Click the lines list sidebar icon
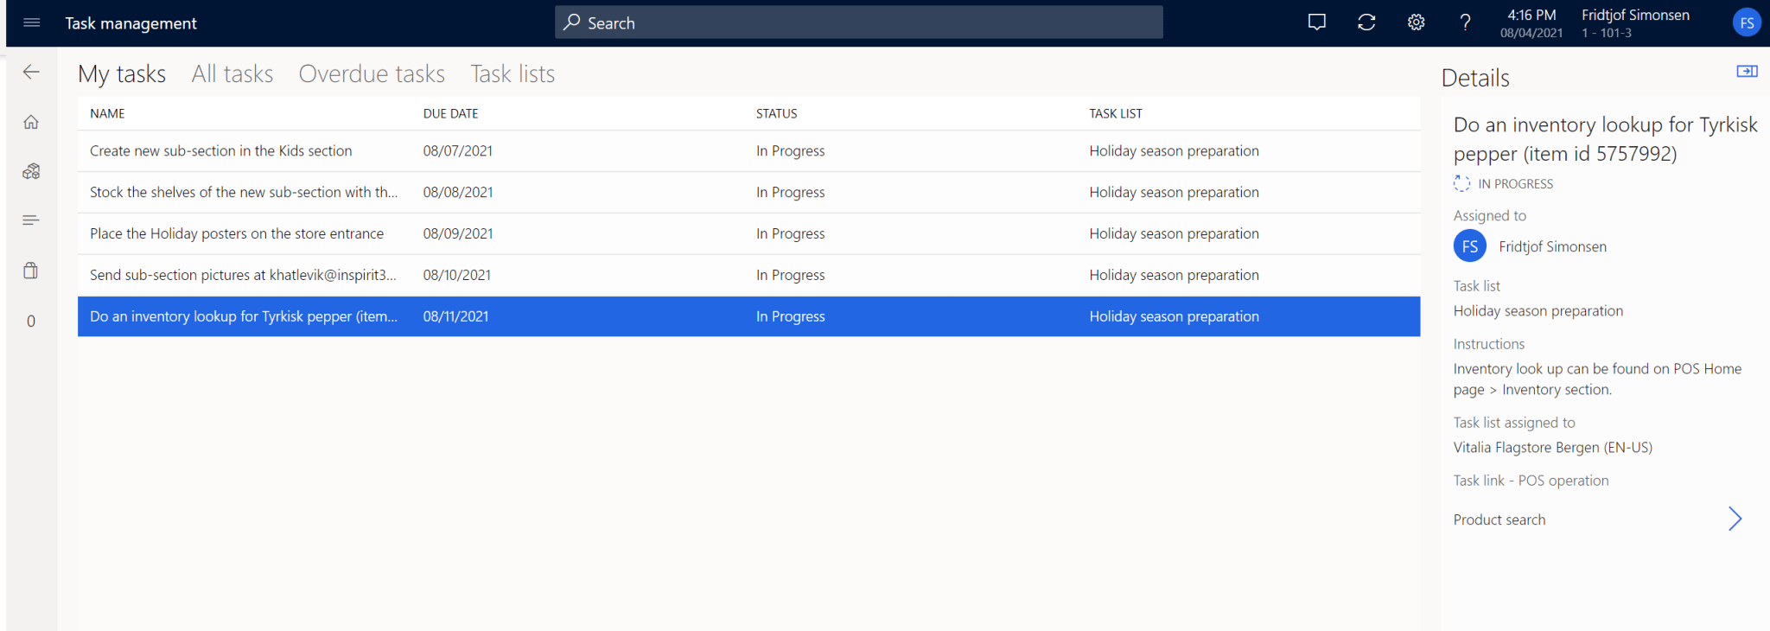 (x=32, y=220)
